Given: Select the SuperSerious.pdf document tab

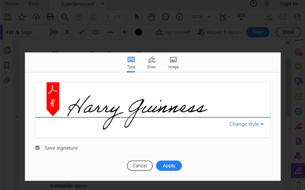Looking at the screenshot, I should 77,4.
